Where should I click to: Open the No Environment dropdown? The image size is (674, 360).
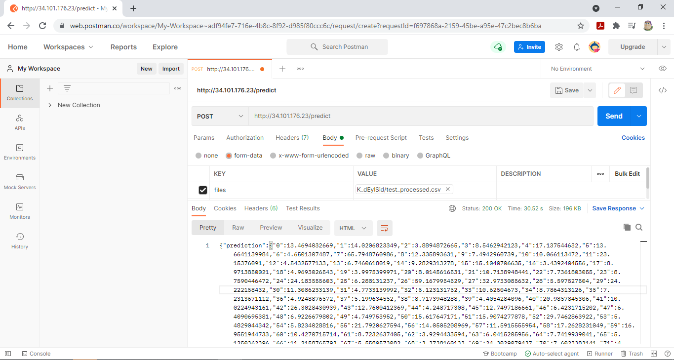pos(597,69)
